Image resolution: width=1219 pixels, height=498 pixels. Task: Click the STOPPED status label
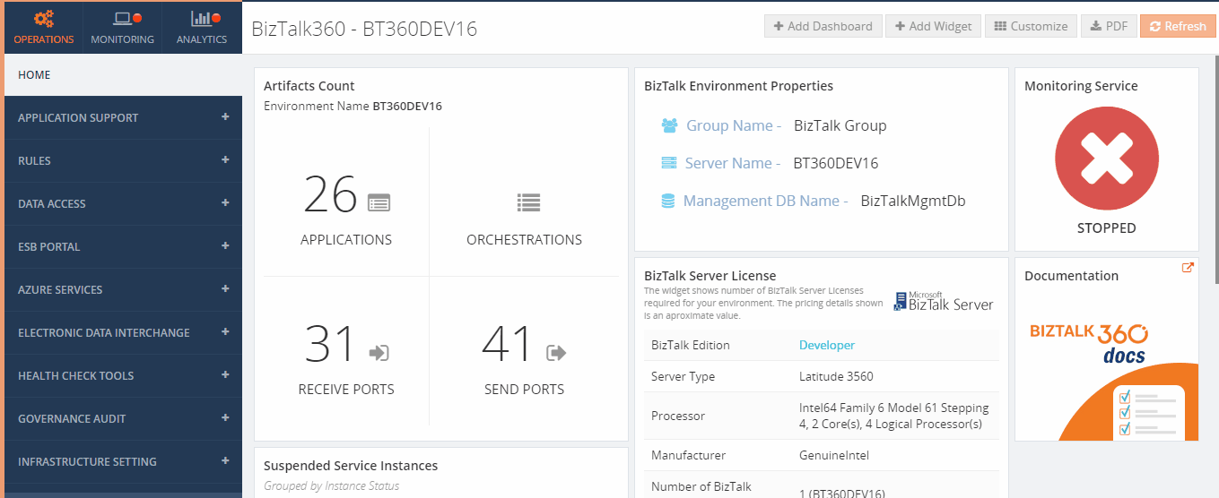point(1106,228)
